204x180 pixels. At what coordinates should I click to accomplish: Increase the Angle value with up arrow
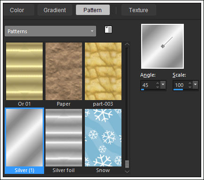tap(158, 83)
